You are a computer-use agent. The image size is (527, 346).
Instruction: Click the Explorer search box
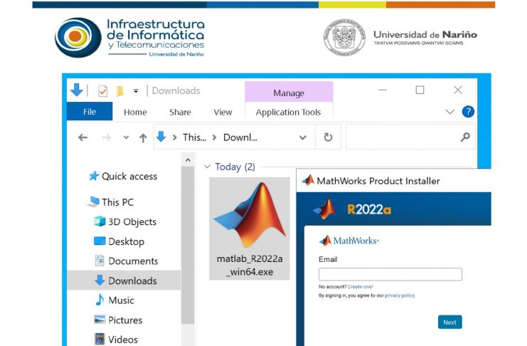point(410,137)
